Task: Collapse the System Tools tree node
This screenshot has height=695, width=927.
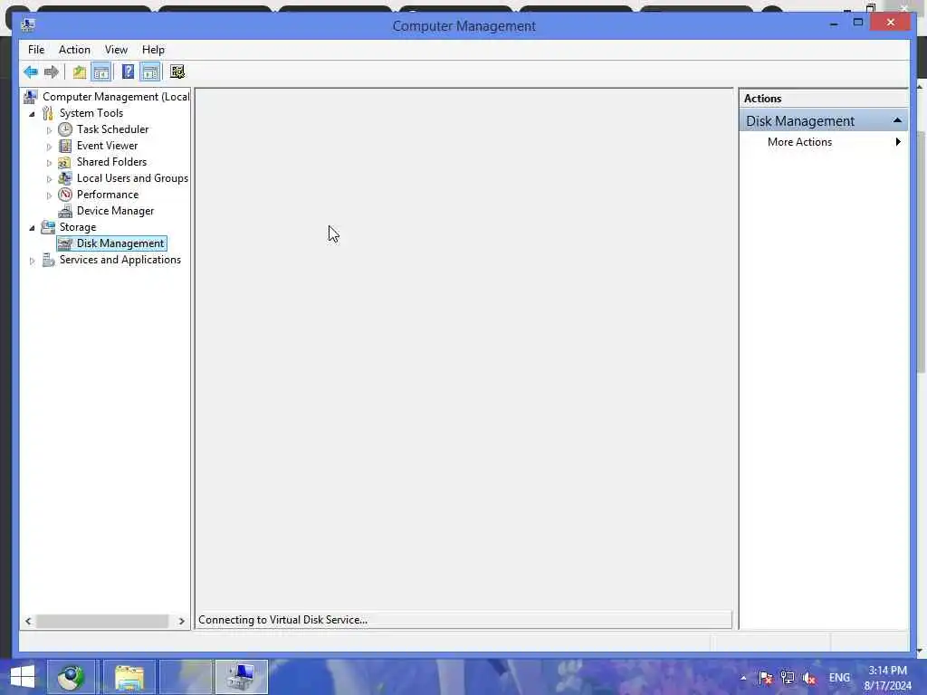Action: point(32,114)
